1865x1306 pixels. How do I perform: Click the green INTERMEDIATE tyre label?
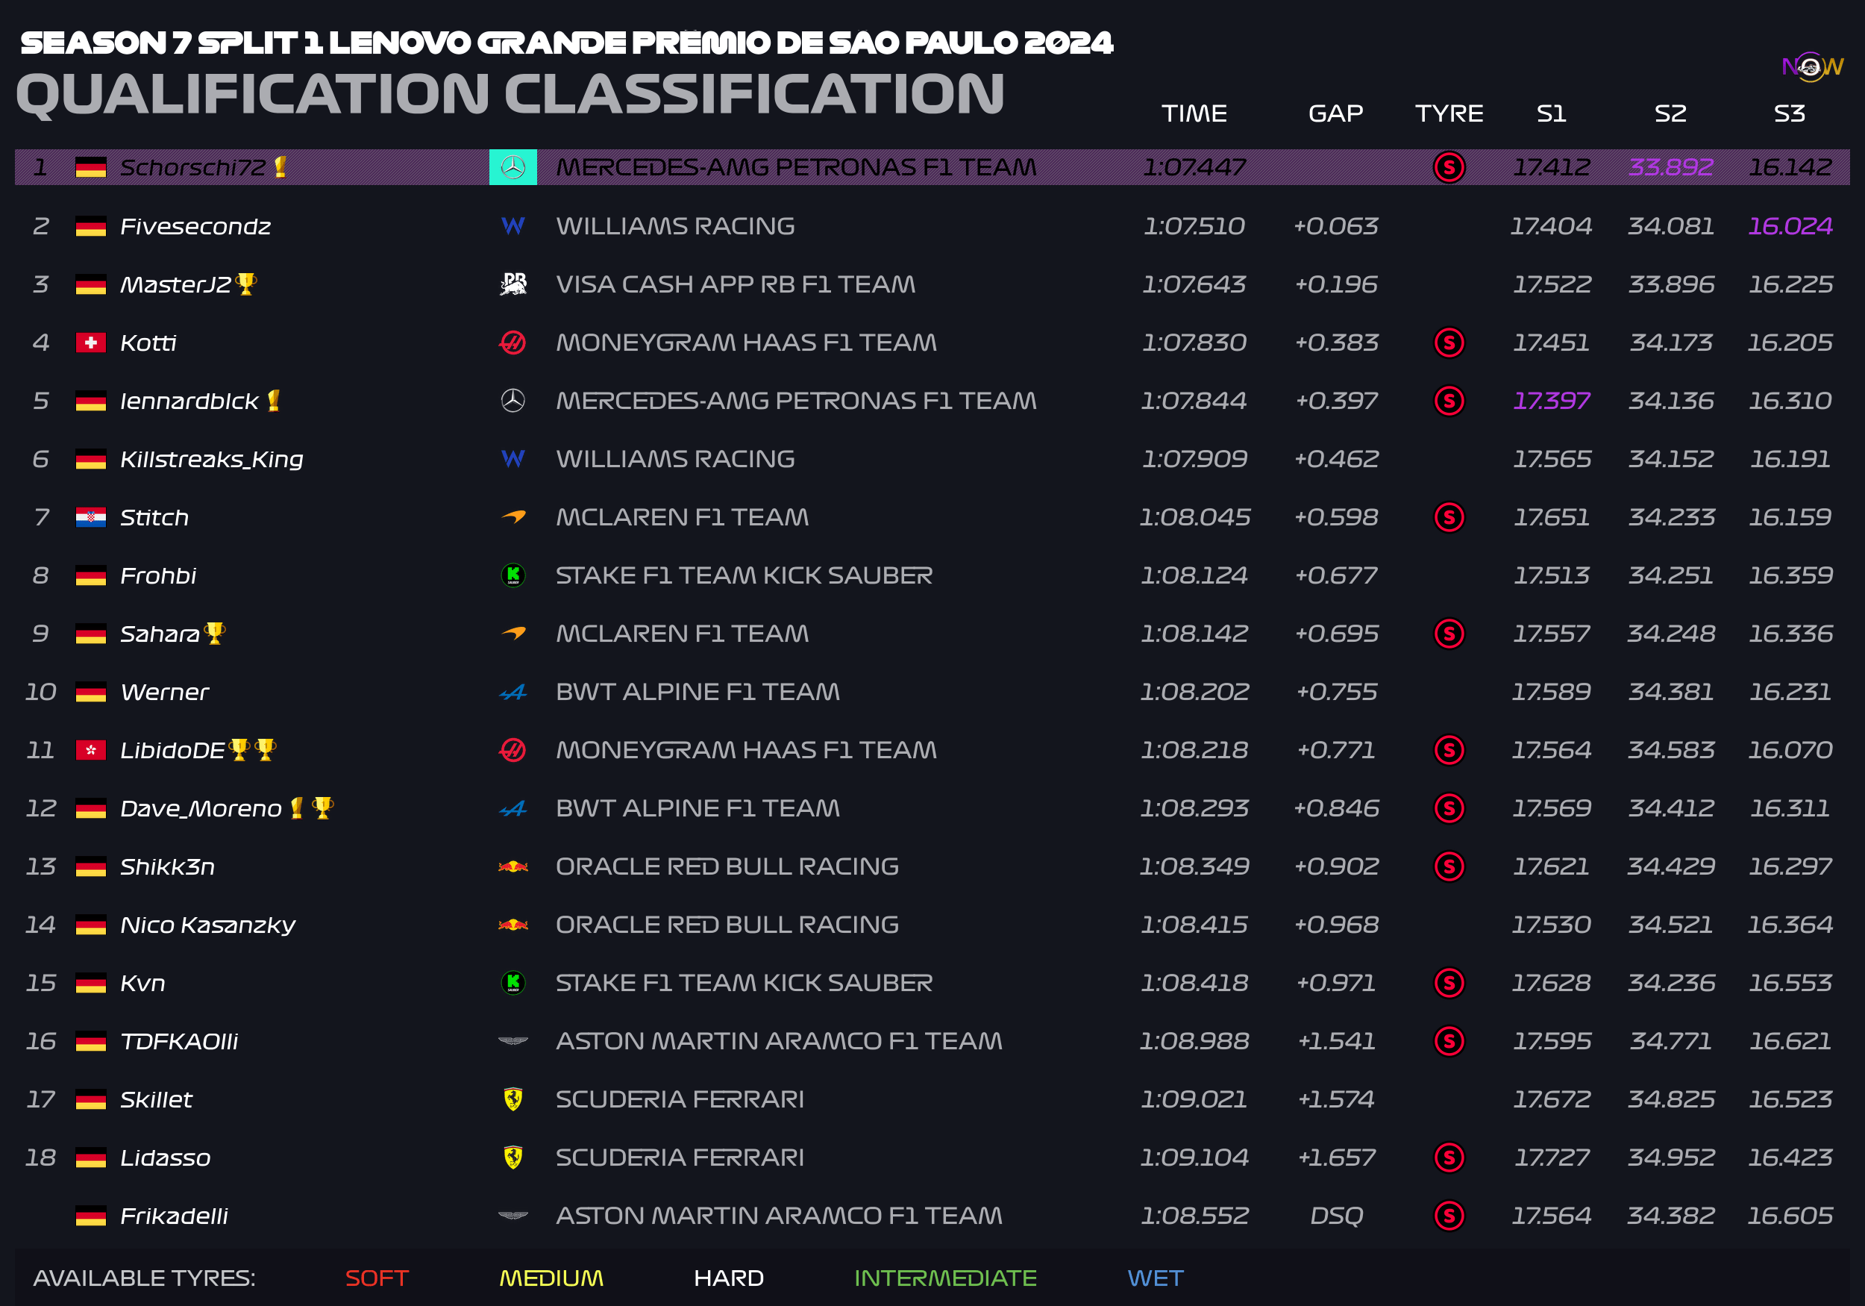coord(945,1278)
